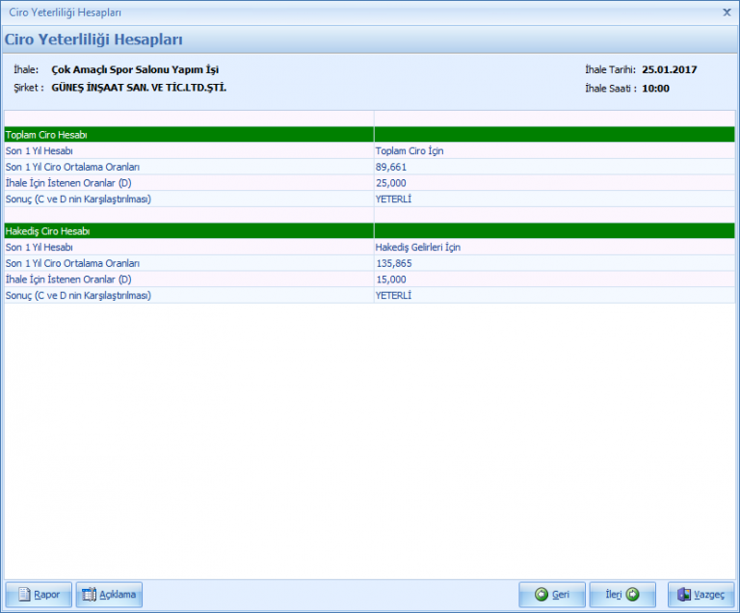
Task: Click the 15,000 required ratio cell
Action: tap(390, 280)
